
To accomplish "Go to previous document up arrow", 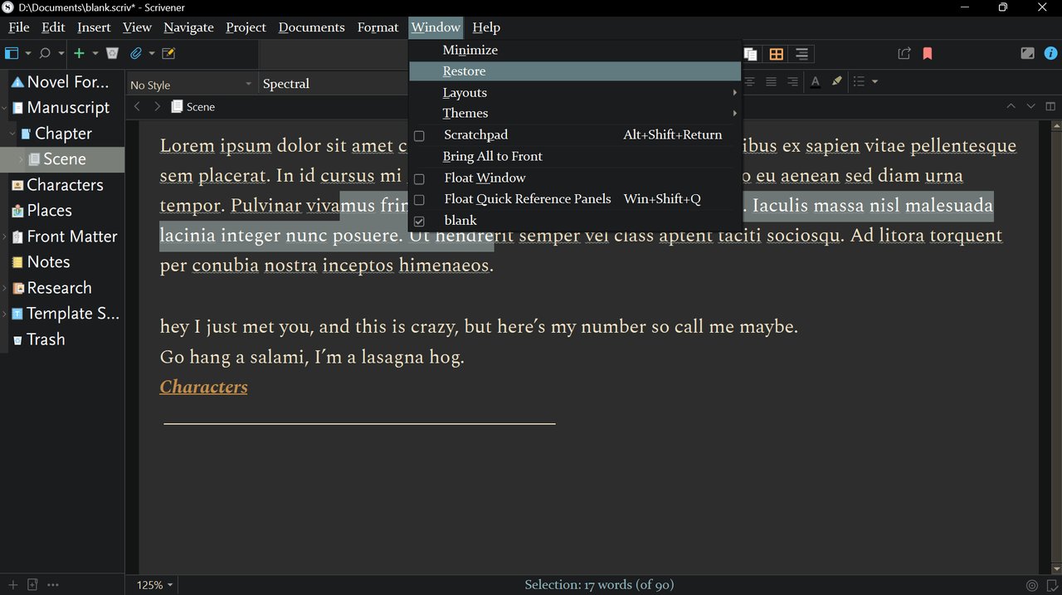I will point(1011,106).
